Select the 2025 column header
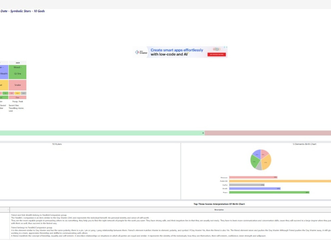Image resolution: width=331 pixels, height=248 pixels. [18, 62]
